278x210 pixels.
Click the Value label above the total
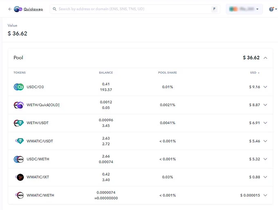click(12, 25)
